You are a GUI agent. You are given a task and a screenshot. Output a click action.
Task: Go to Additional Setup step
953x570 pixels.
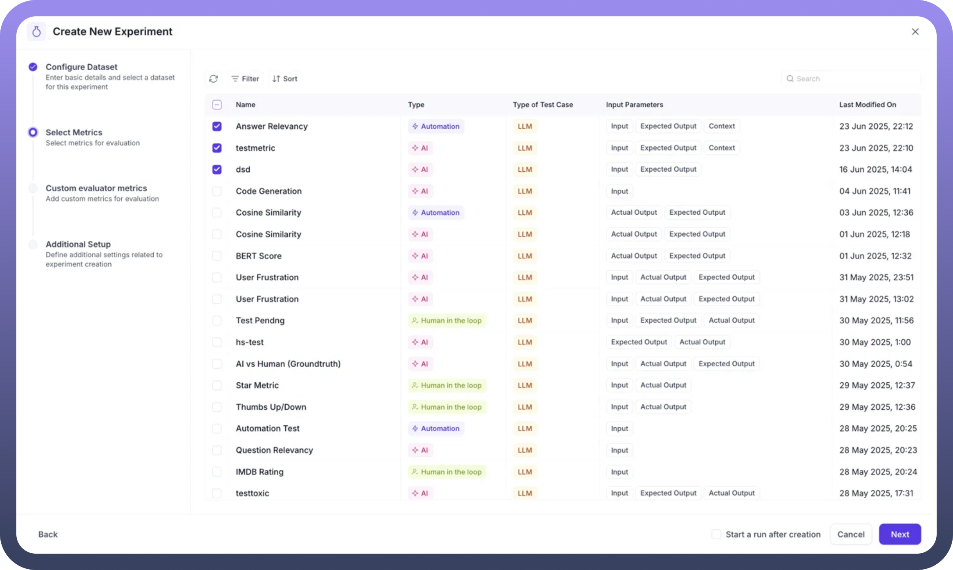pyautogui.click(x=78, y=244)
